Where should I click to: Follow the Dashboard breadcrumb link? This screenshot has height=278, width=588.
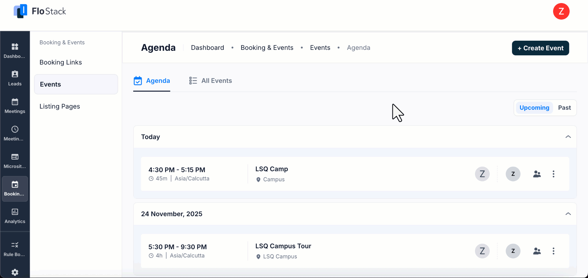207,48
